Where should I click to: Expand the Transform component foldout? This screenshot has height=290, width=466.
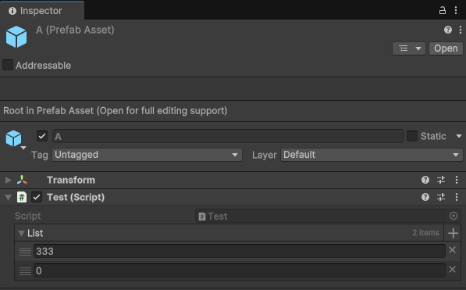[x=9, y=180]
